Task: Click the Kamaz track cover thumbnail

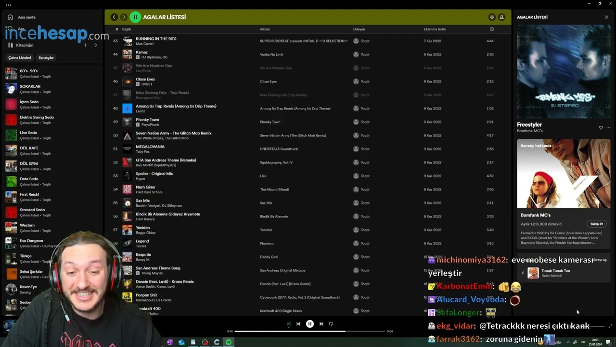Action: click(127, 54)
